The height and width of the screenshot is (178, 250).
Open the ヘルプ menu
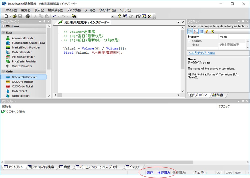click(x=125, y=10)
